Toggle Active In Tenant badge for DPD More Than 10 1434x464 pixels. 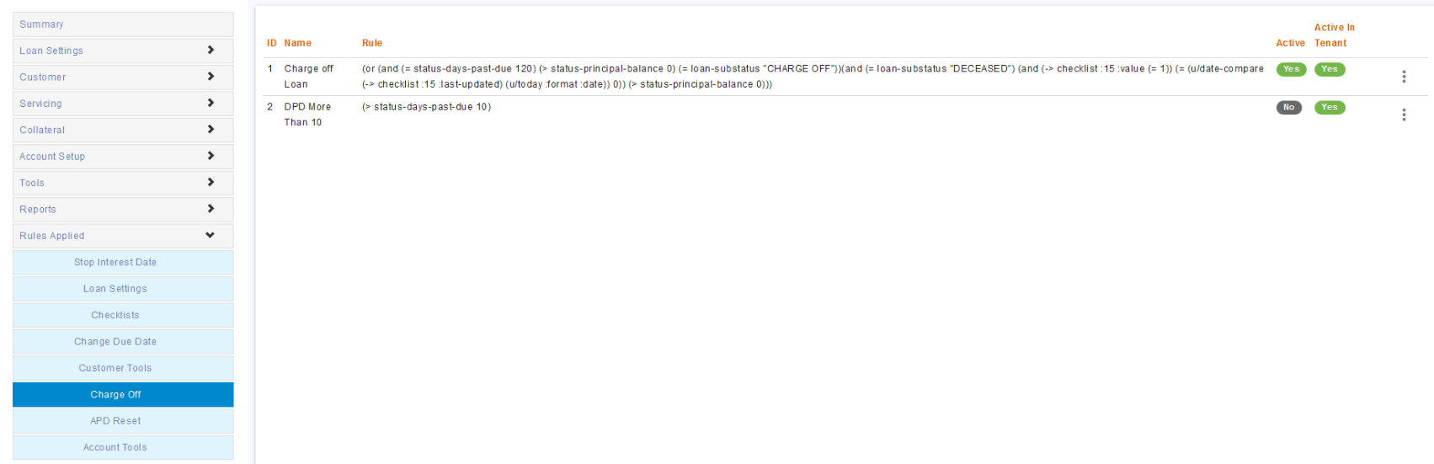coord(1330,107)
